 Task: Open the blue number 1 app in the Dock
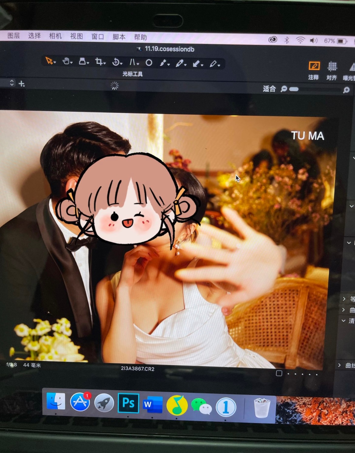(226, 407)
